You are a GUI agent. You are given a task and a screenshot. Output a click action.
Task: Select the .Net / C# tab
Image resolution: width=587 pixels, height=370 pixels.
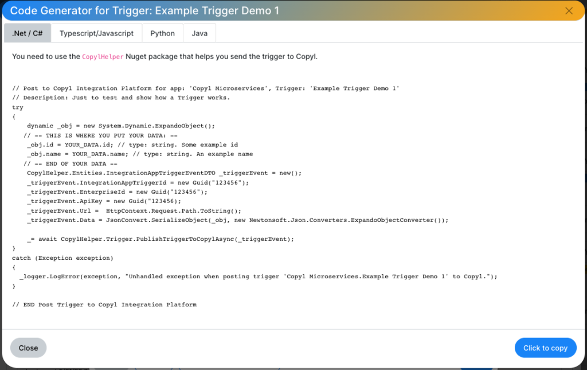(x=28, y=33)
